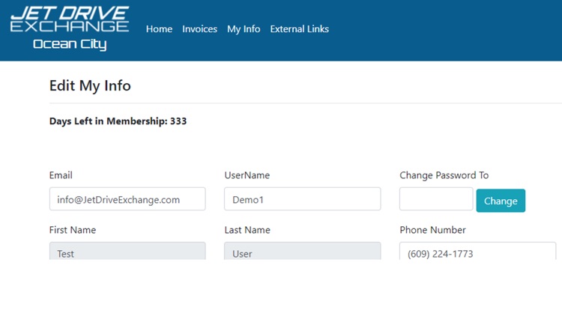
Task: Select the Change Password To field
Action: pyautogui.click(x=435, y=199)
